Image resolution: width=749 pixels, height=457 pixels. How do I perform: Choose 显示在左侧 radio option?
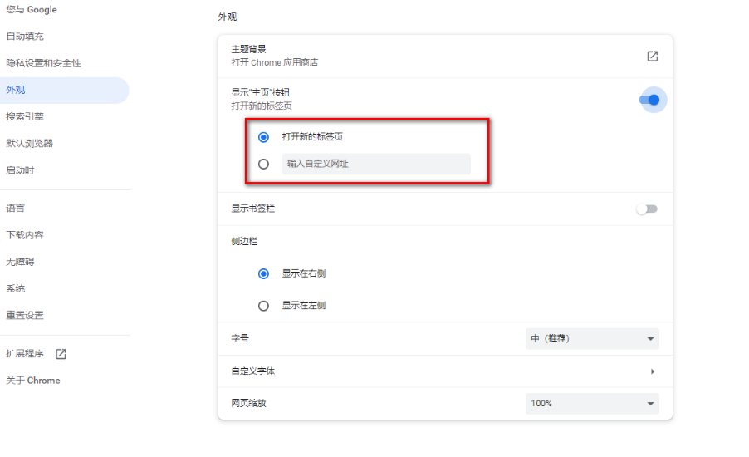tap(263, 306)
